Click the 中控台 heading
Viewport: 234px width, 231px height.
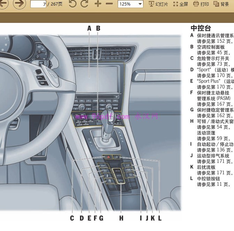click(x=201, y=28)
